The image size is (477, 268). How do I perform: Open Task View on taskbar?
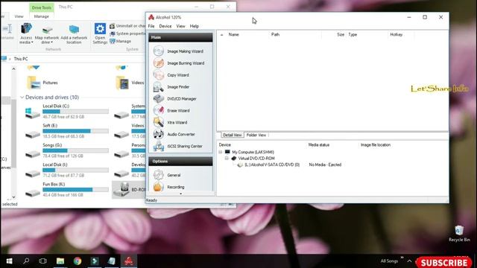[x=43, y=261]
